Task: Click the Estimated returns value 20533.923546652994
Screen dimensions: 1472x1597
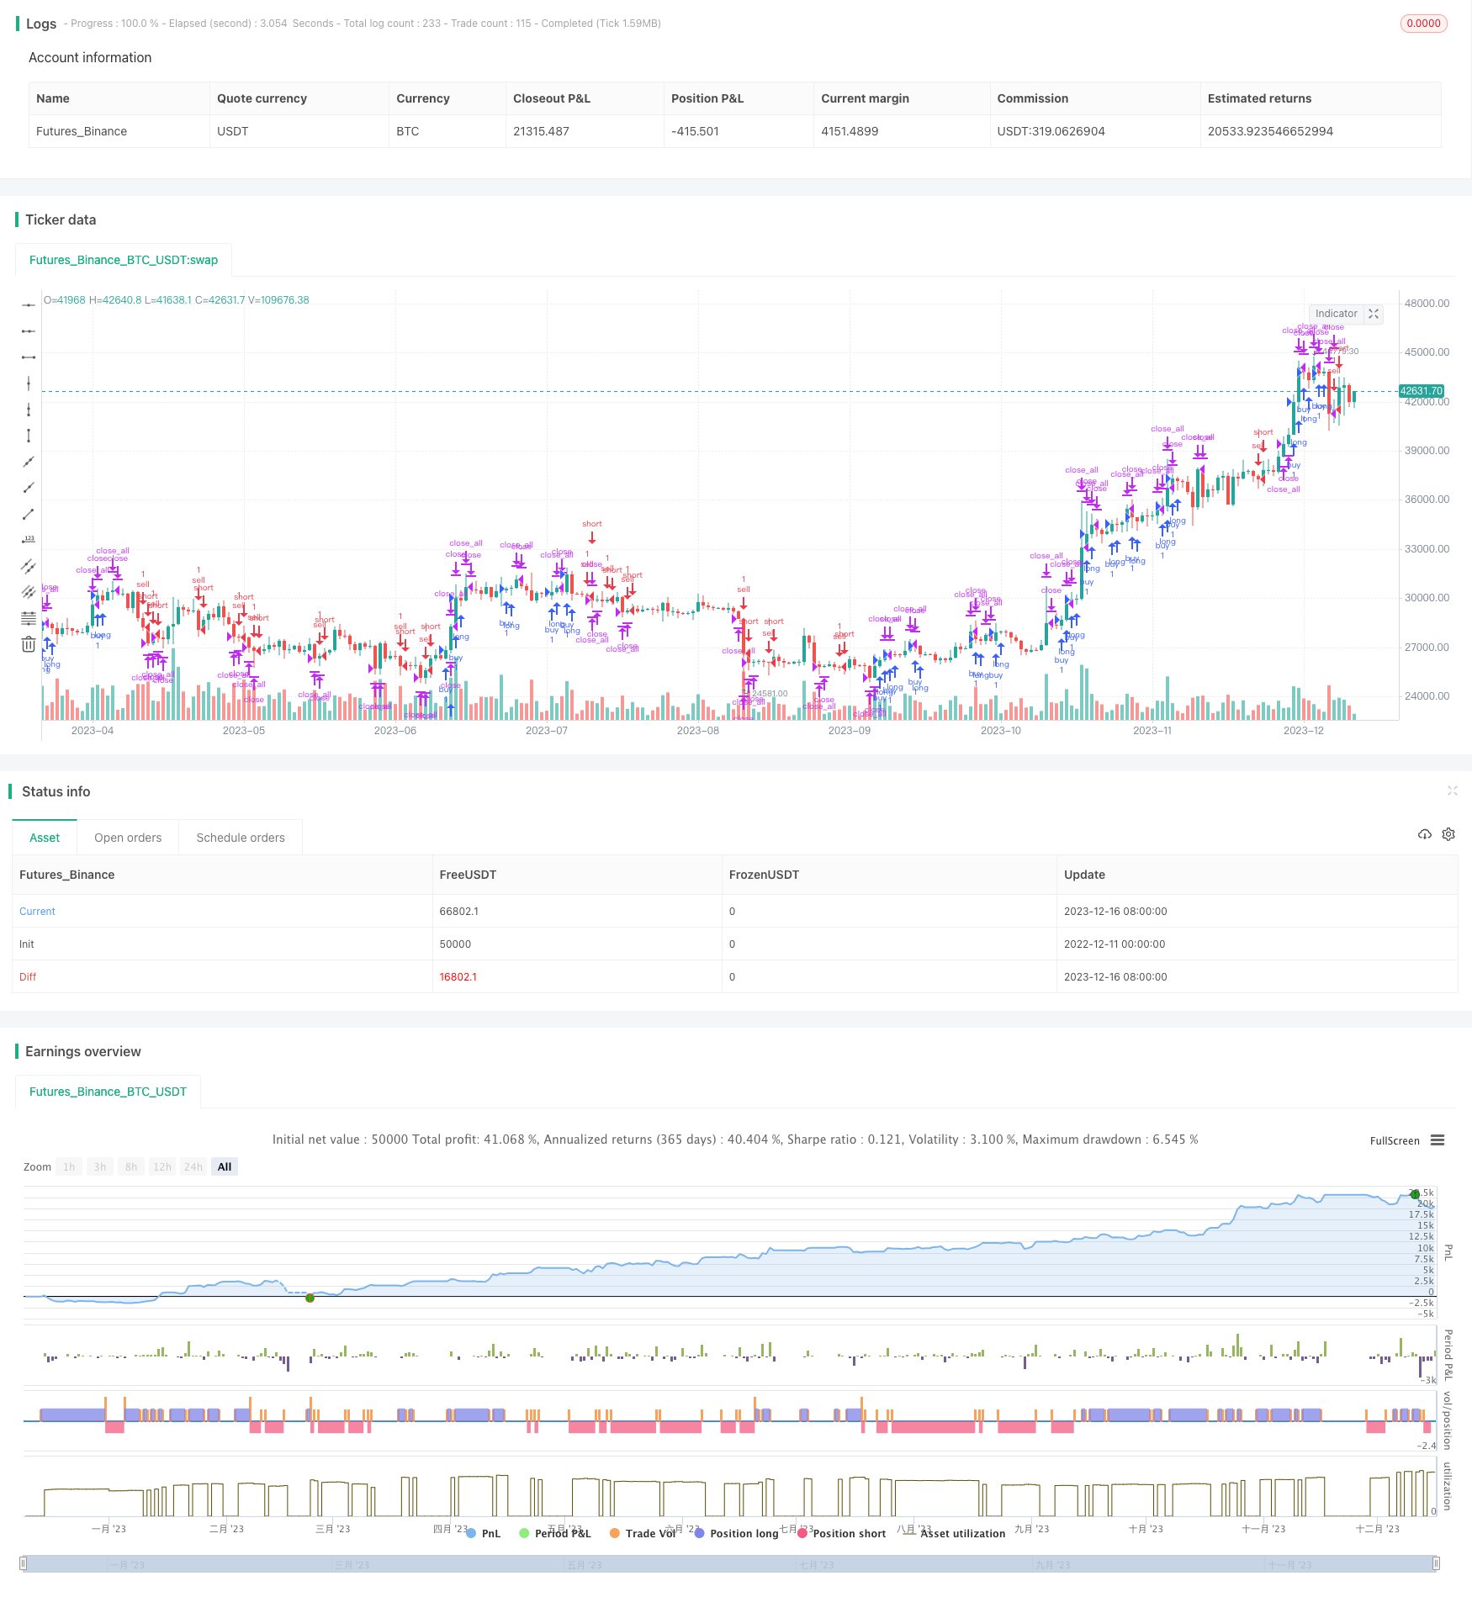Action: tap(1270, 131)
